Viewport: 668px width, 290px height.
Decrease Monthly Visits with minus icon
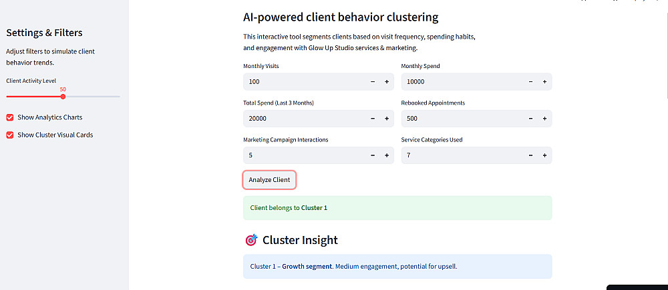(373, 82)
